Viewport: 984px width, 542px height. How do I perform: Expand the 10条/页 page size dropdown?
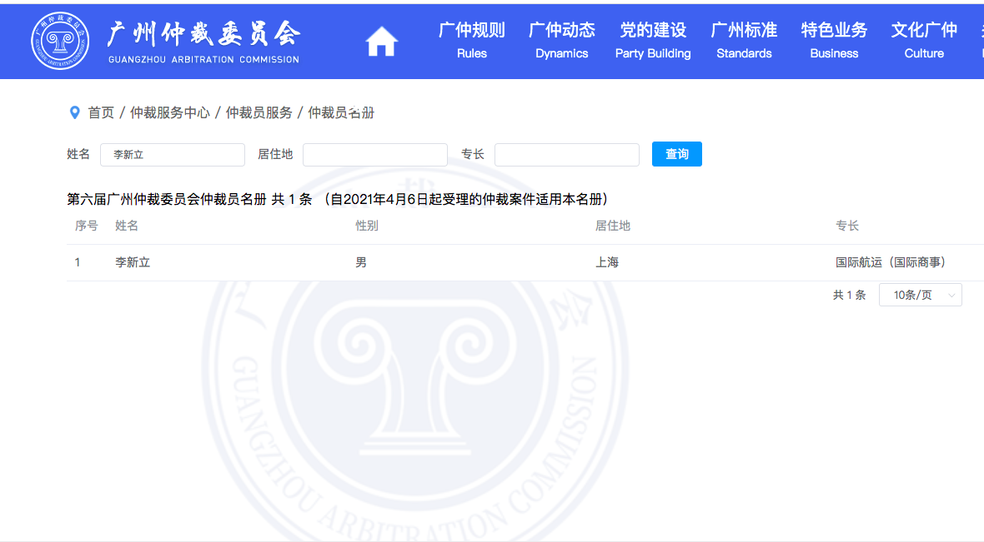pos(920,295)
